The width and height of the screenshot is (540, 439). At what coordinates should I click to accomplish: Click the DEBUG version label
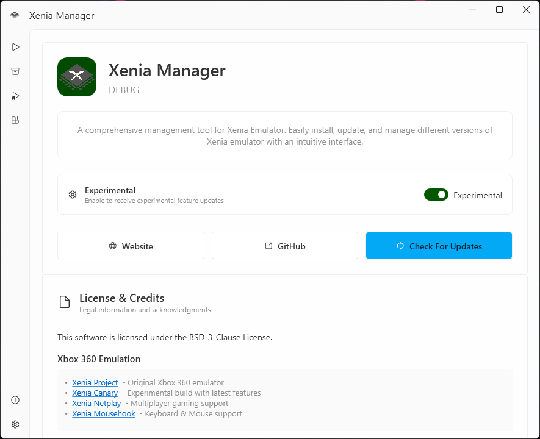124,90
